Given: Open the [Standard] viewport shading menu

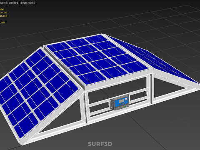Looking at the screenshot, I should tap(13, 3).
